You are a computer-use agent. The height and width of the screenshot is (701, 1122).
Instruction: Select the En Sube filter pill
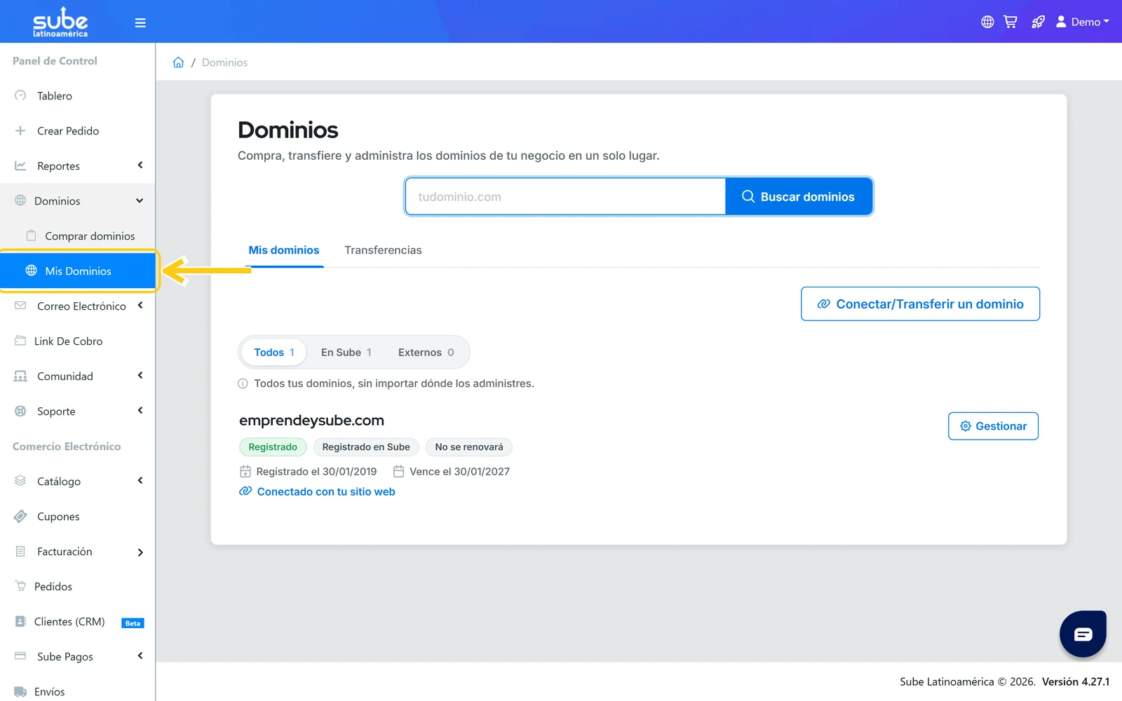click(346, 352)
